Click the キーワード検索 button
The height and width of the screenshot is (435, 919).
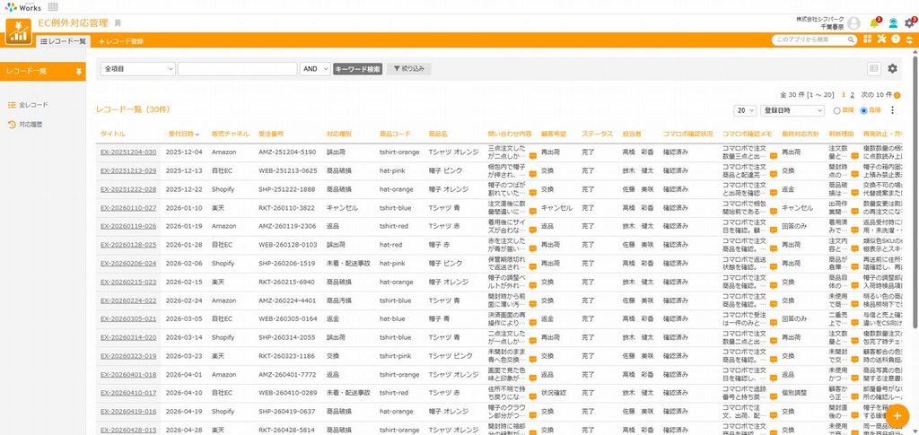(x=357, y=69)
